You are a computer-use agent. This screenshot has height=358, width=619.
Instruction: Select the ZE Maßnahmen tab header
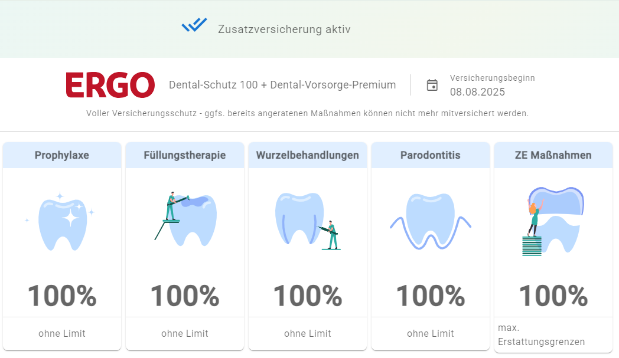553,155
